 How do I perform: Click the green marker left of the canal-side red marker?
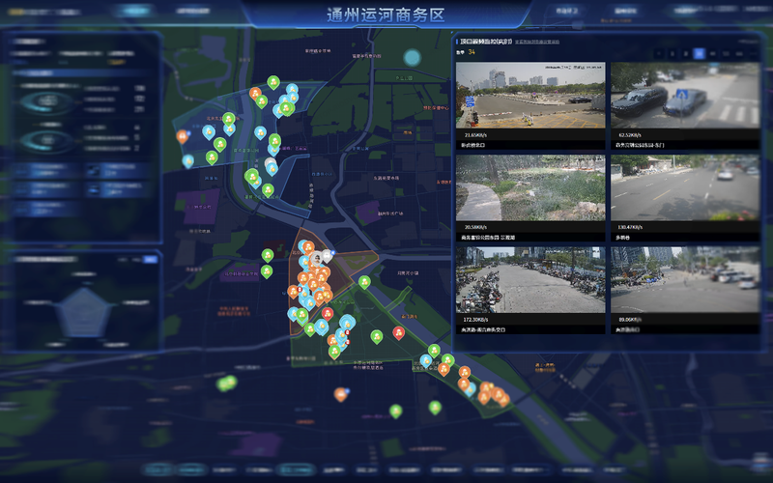pyautogui.click(x=377, y=337)
